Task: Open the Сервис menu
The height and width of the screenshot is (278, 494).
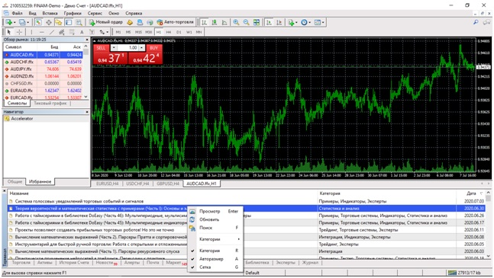Action: 95,13
